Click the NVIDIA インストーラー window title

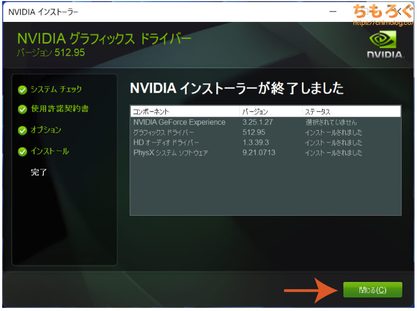coord(43,12)
